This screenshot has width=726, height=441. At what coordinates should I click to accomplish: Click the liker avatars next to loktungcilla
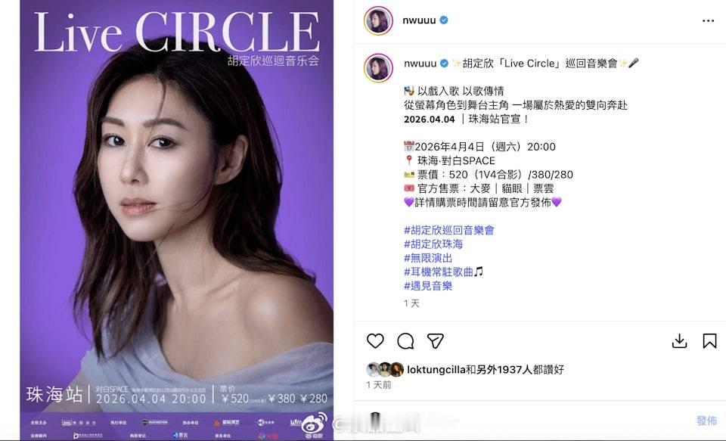(385, 369)
